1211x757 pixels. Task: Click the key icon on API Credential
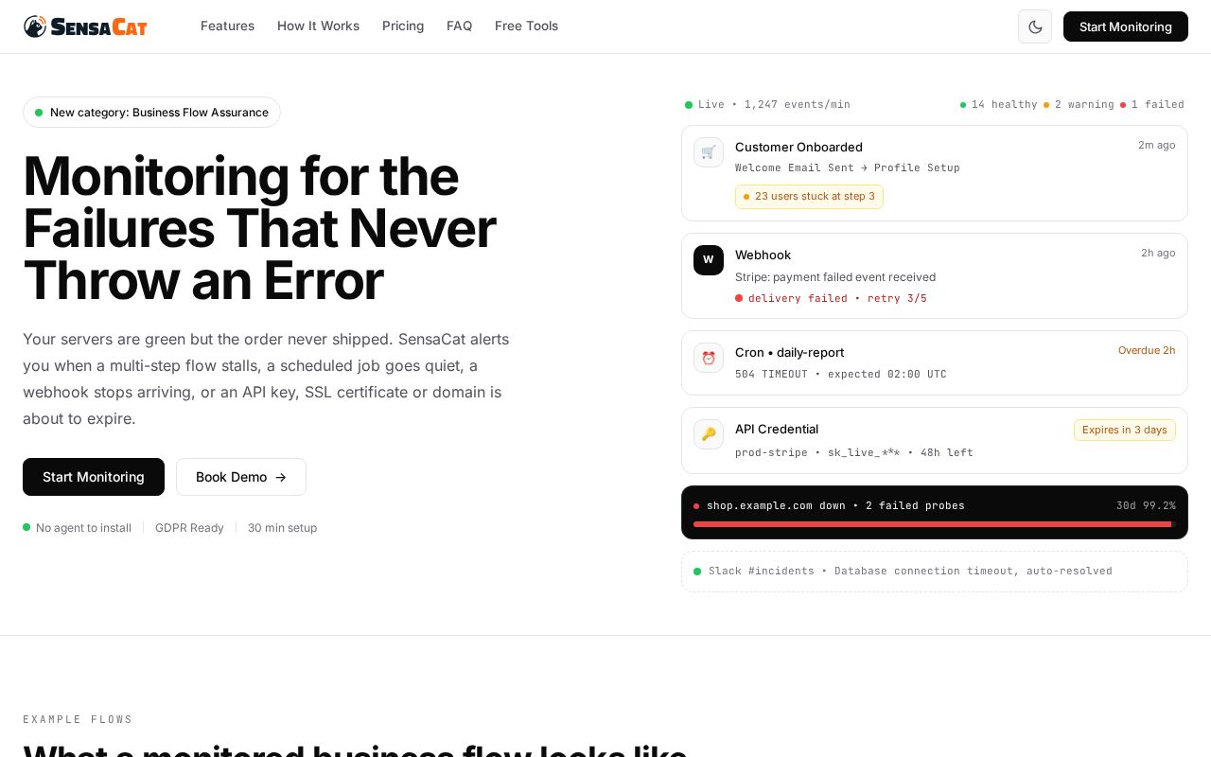(x=709, y=434)
